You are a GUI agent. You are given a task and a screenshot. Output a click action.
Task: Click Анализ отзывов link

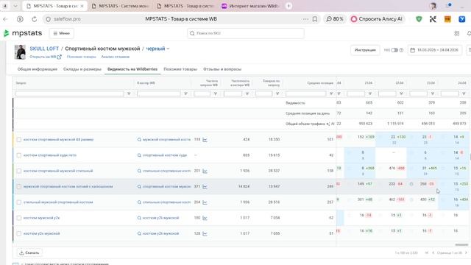(115, 57)
